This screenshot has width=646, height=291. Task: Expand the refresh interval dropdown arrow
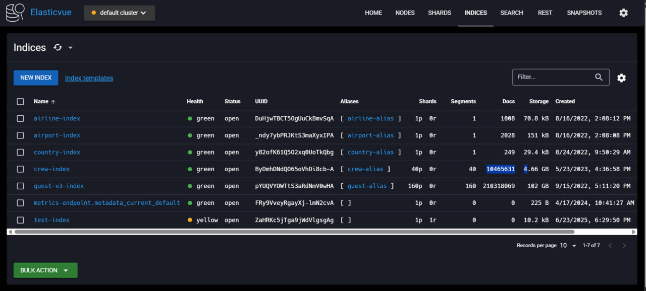(70, 47)
